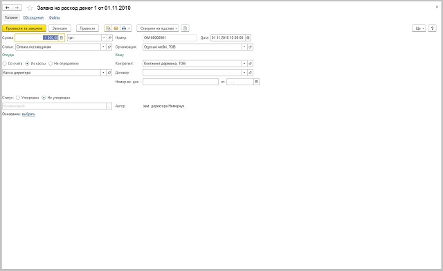This screenshot has height=271, width=443.
Task: Expand the currency грн. dropdown
Action: [x=104, y=37]
